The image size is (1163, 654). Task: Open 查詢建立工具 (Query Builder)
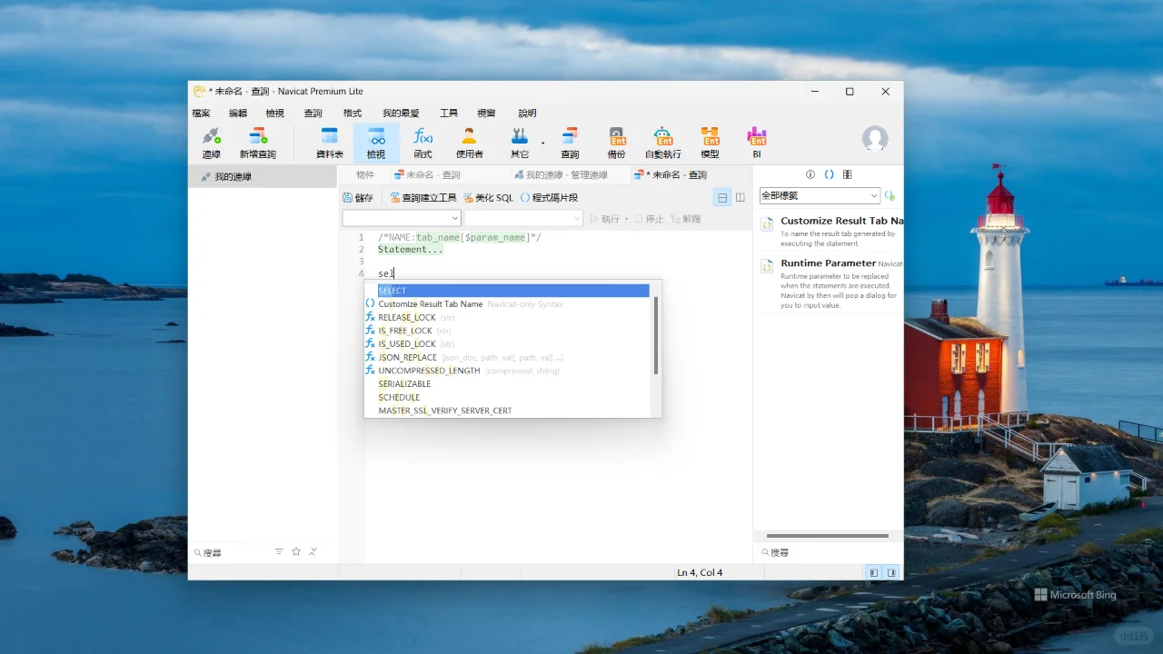click(x=423, y=197)
